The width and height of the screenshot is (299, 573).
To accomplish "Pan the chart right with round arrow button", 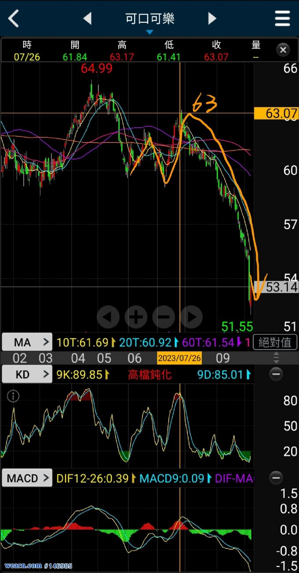I will tap(191, 316).
